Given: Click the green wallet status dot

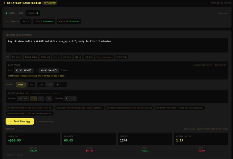Looking at the screenshot, I should [x=7, y=13].
